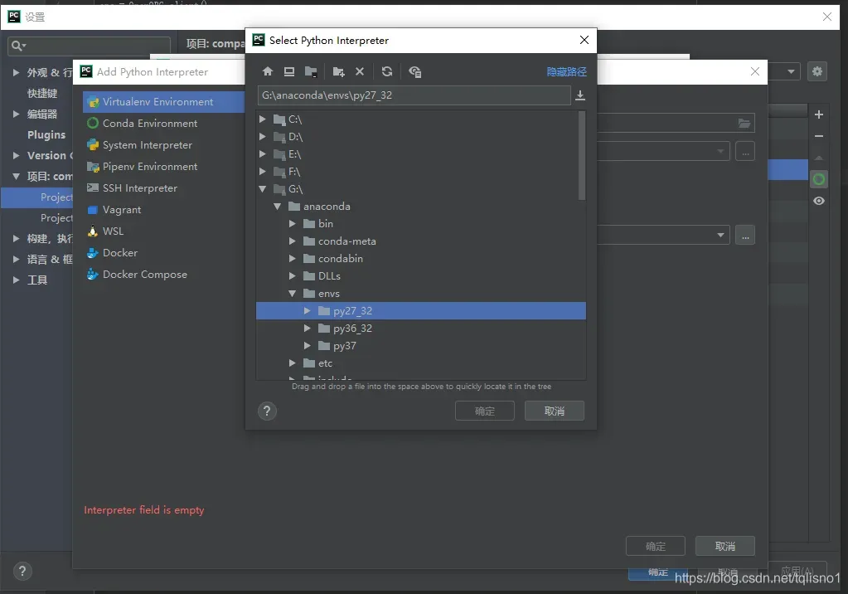848x594 pixels.
Task: Click the lower ellipsis interpreter browse button
Action: point(745,235)
